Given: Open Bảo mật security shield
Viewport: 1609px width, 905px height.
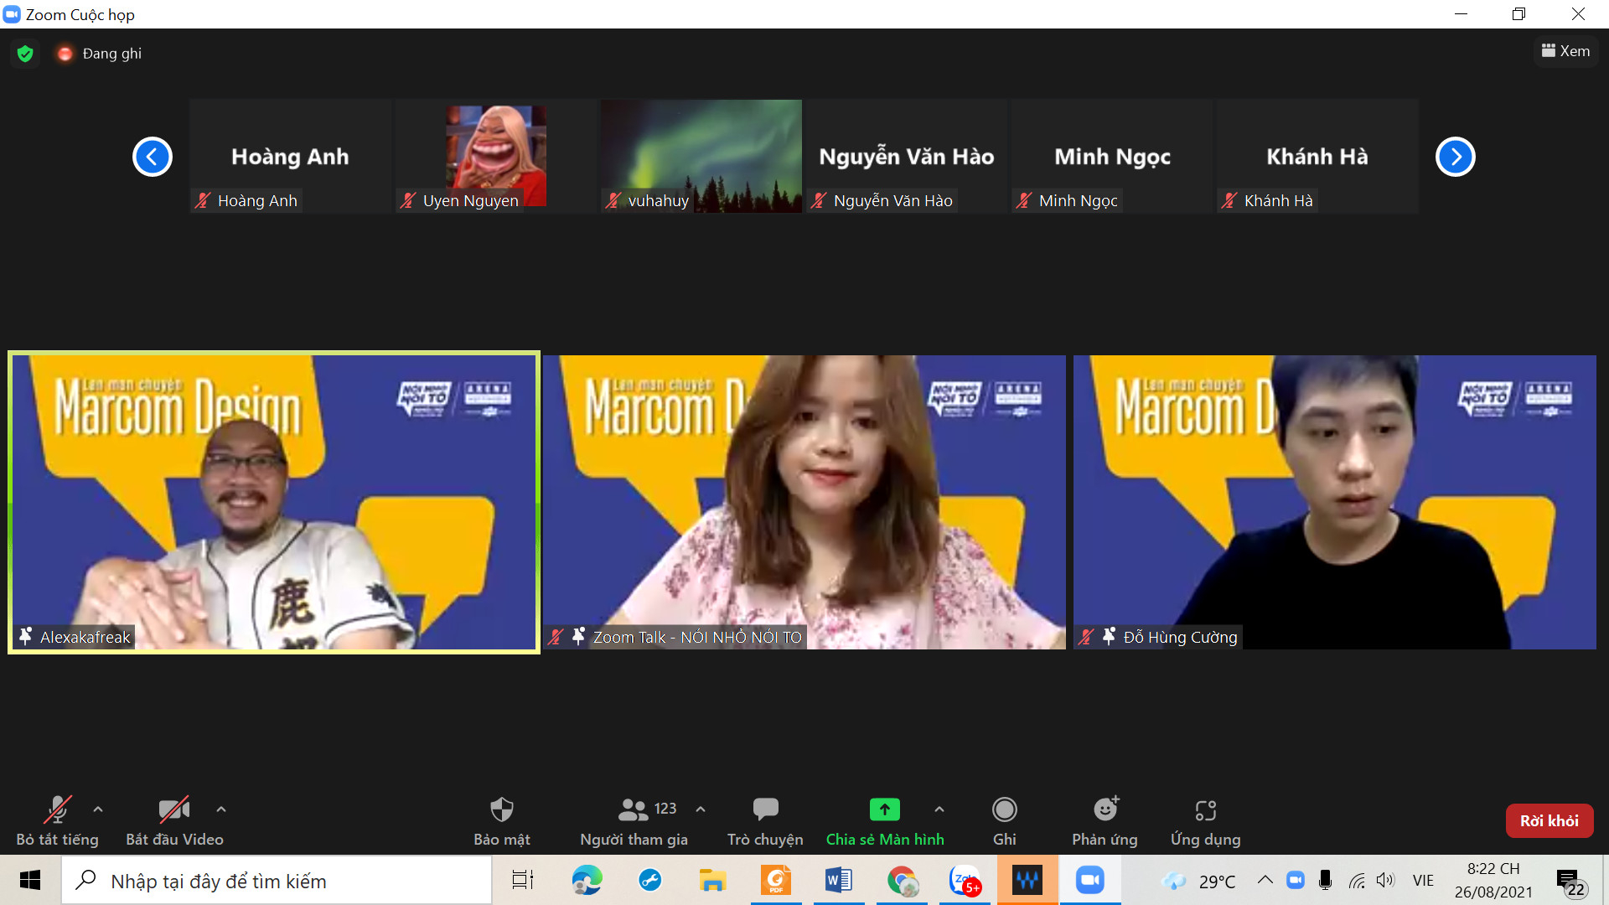Looking at the screenshot, I should [501, 821].
